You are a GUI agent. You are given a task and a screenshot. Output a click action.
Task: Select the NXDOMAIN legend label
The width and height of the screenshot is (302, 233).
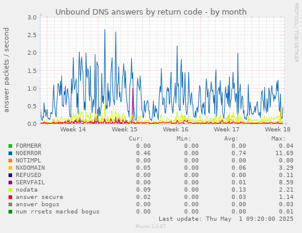click(30, 168)
